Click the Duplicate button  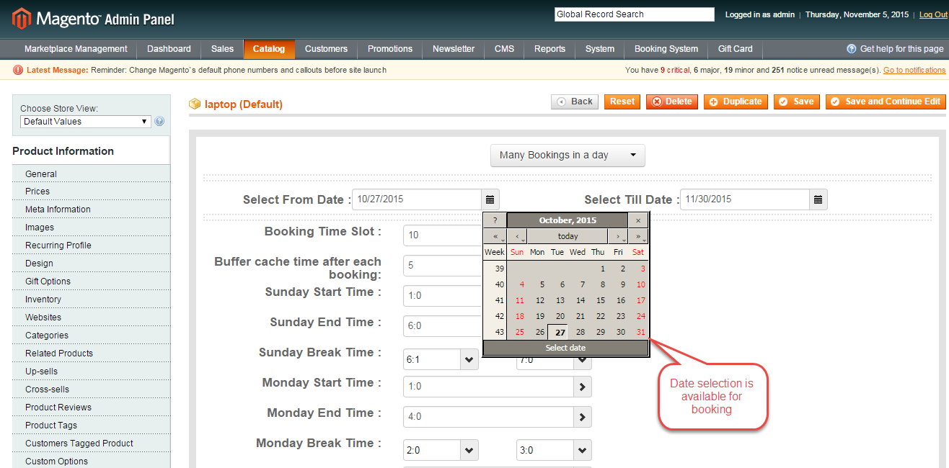click(736, 102)
